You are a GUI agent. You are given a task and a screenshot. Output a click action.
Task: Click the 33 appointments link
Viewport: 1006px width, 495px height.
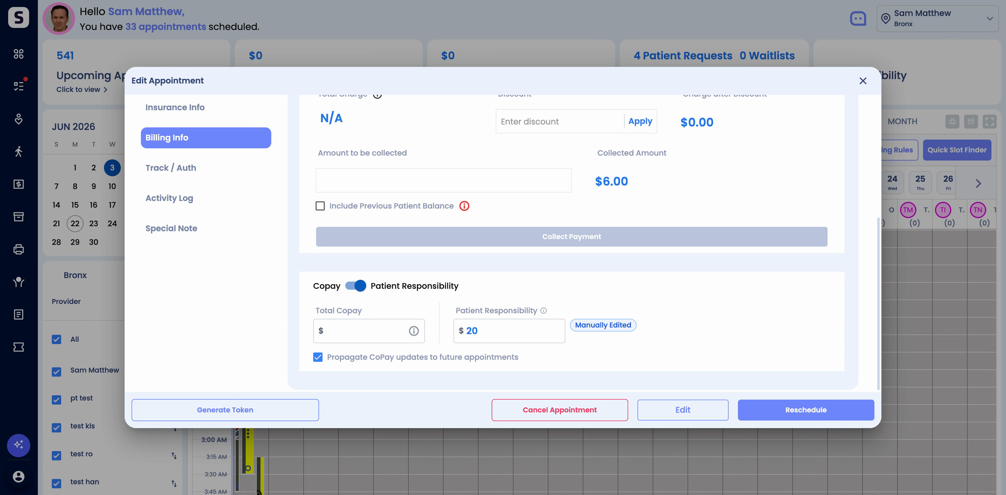point(166,26)
